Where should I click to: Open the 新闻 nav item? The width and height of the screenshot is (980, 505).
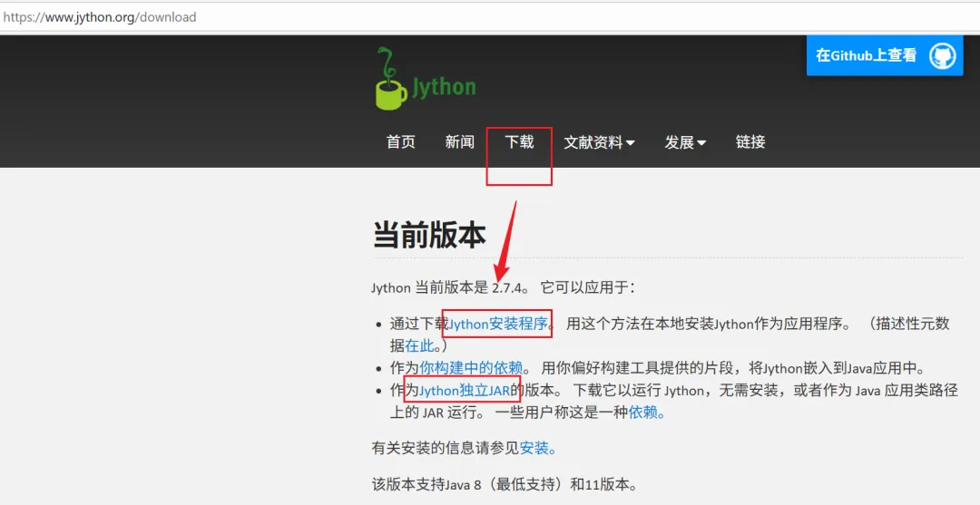click(x=459, y=142)
